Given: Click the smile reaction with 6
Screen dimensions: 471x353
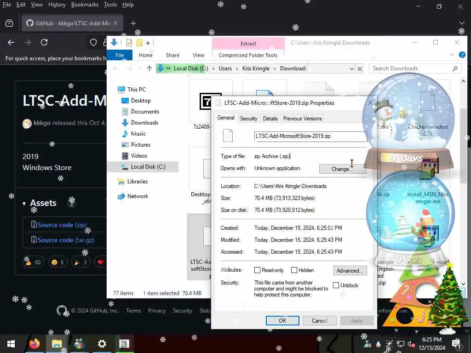Looking at the screenshot, I should pyautogui.click(x=57, y=262).
